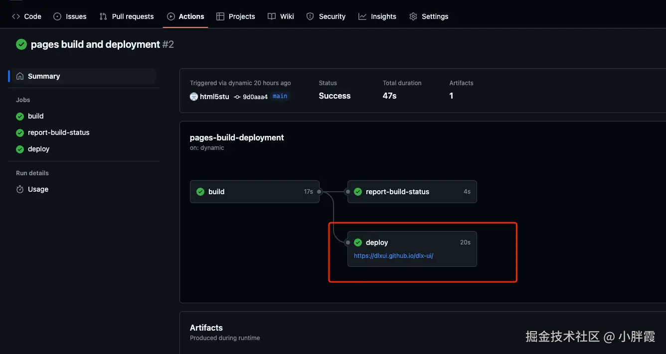This screenshot has width=666, height=354.
Task: Click the check icon next to sidebar report-build-status
Action: pyautogui.click(x=20, y=132)
